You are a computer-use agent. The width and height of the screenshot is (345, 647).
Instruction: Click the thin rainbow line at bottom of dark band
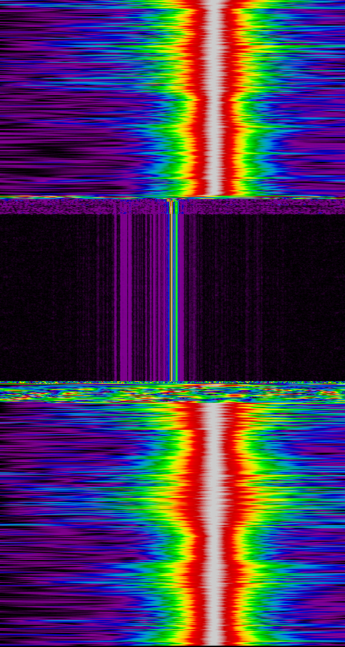coord(172,383)
